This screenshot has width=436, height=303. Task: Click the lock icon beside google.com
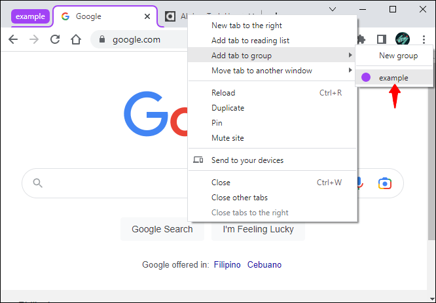[x=101, y=39]
